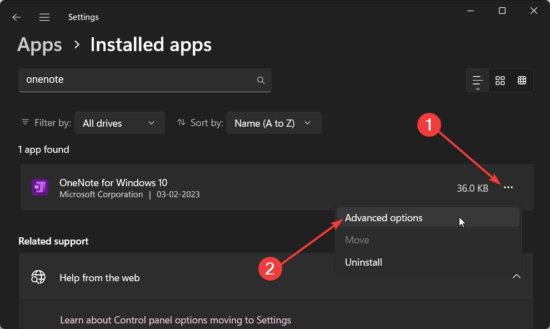Focus the onenote search box
This screenshot has width=550, height=329.
pos(145,81)
